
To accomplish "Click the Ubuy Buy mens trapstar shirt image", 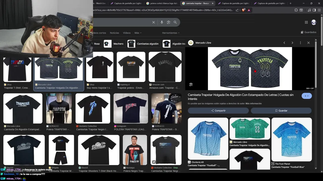I will coord(100,67).
